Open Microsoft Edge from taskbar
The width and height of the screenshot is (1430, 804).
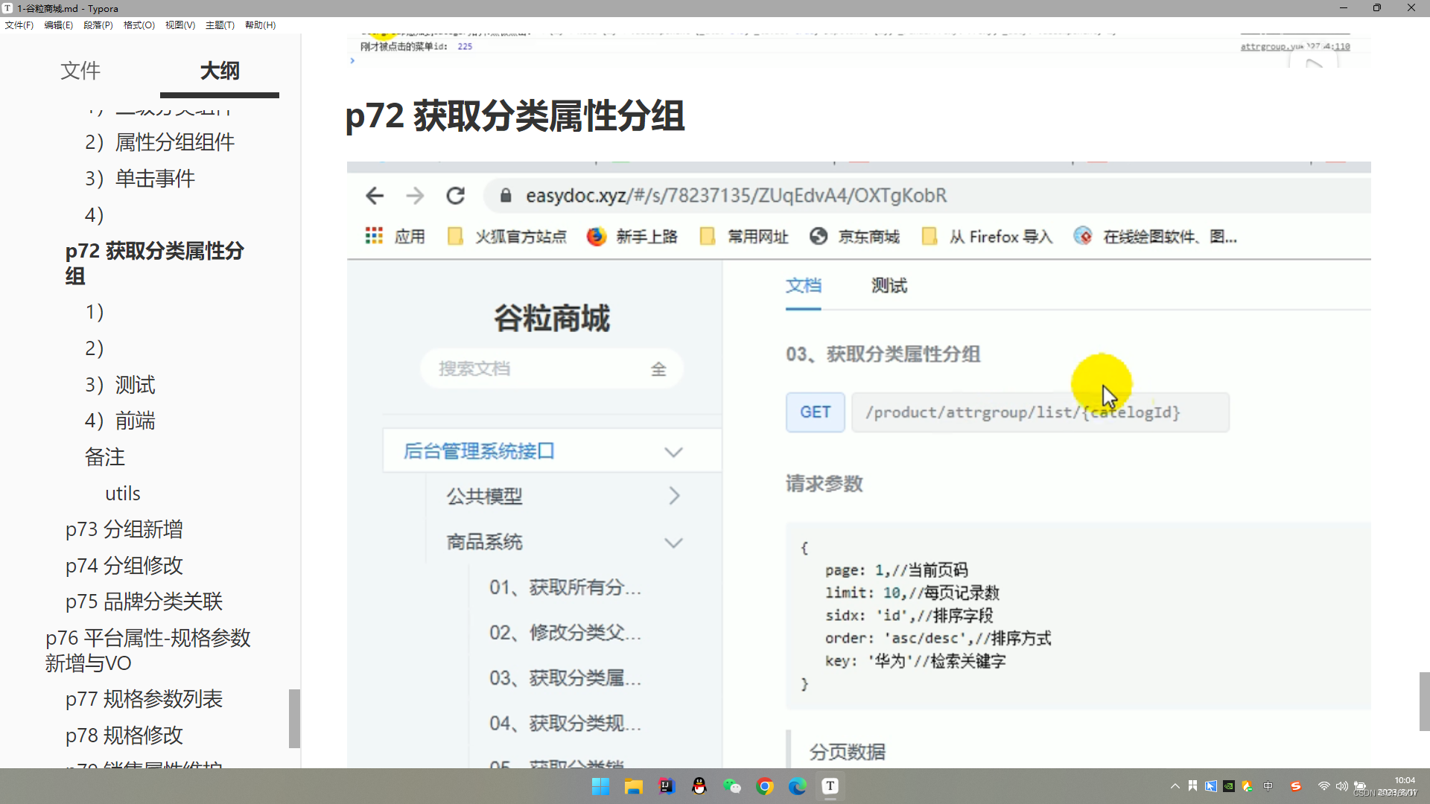click(798, 786)
